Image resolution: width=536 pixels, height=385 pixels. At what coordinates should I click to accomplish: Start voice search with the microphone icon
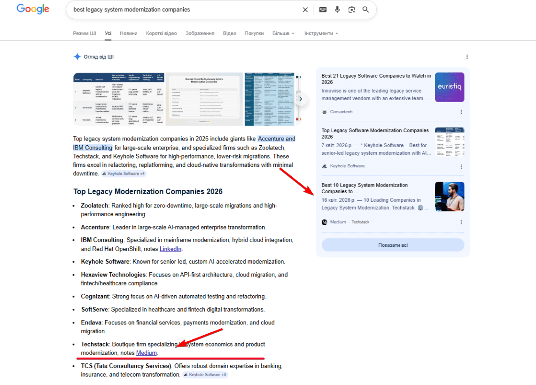click(x=337, y=9)
